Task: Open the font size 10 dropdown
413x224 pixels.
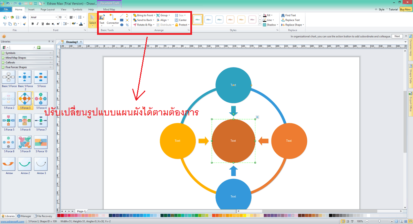Action: click(65, 17)
